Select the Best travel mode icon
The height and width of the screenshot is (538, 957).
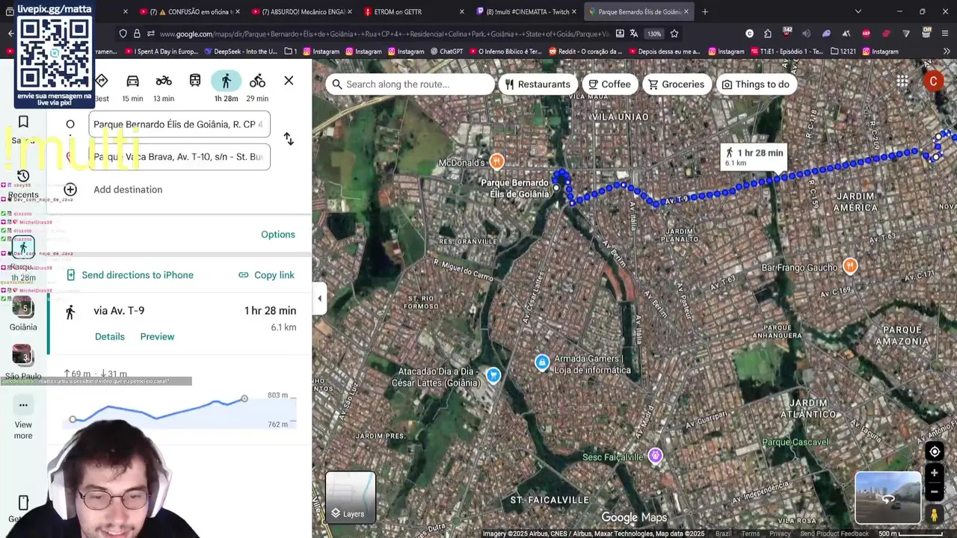click(x=102, y=81)
